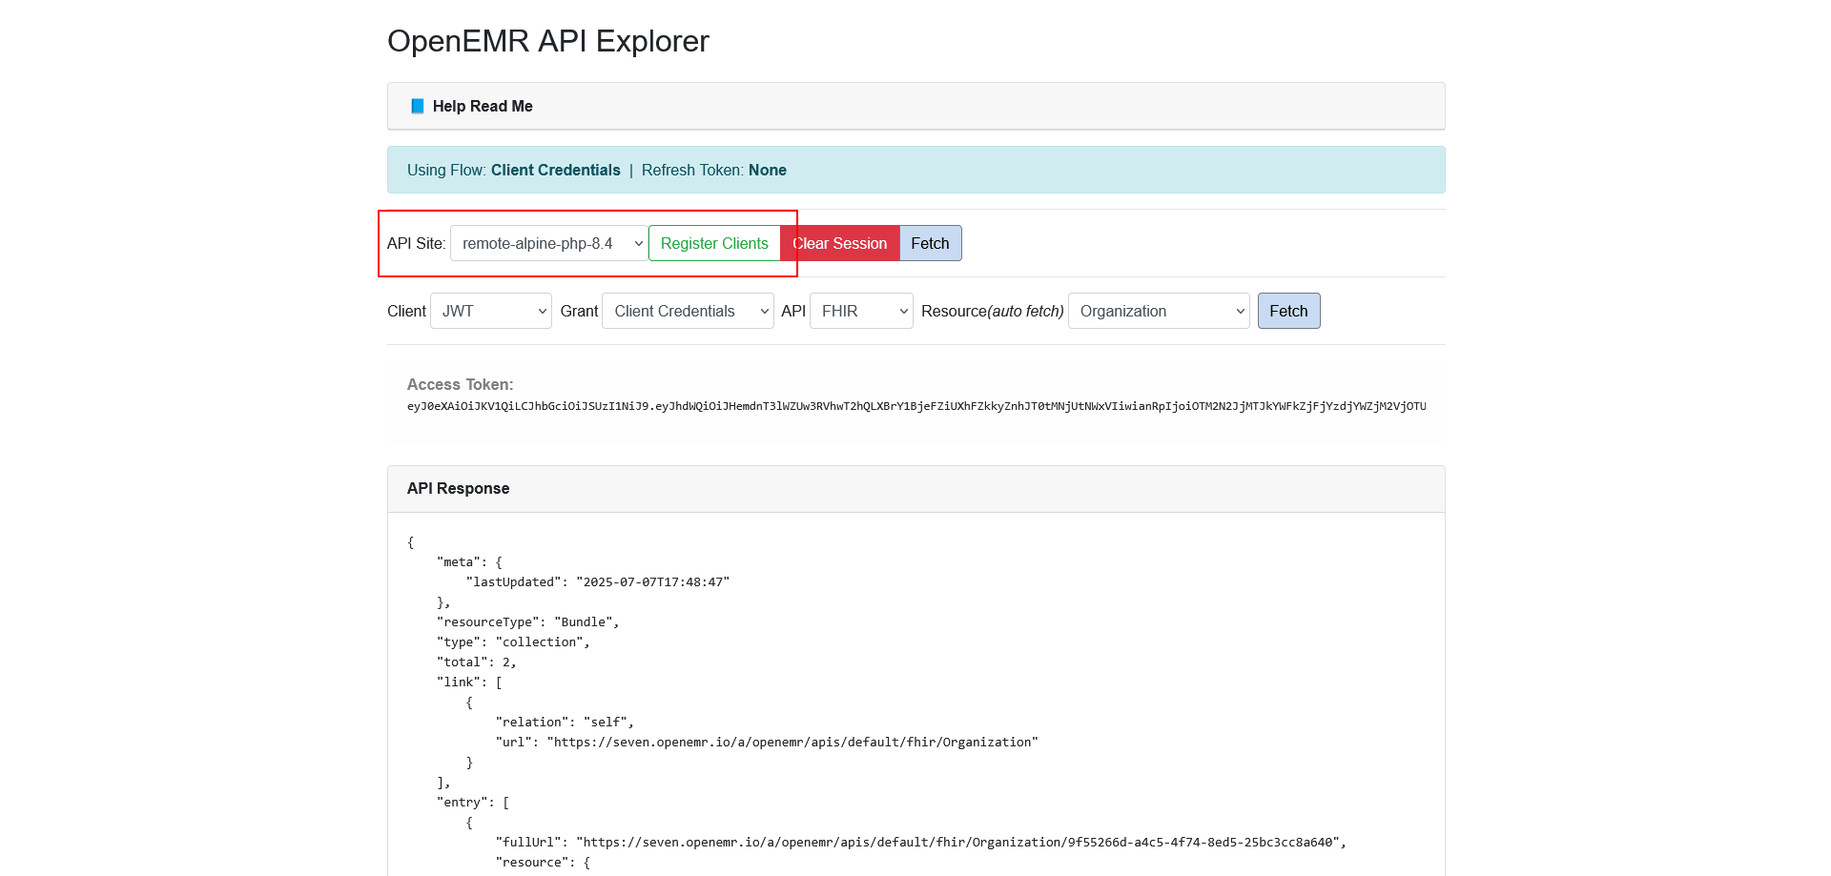The image size is (1831, 876).
Task: Open the Grant dropdown showing Client Credentials
Action: tap(688, 311)
